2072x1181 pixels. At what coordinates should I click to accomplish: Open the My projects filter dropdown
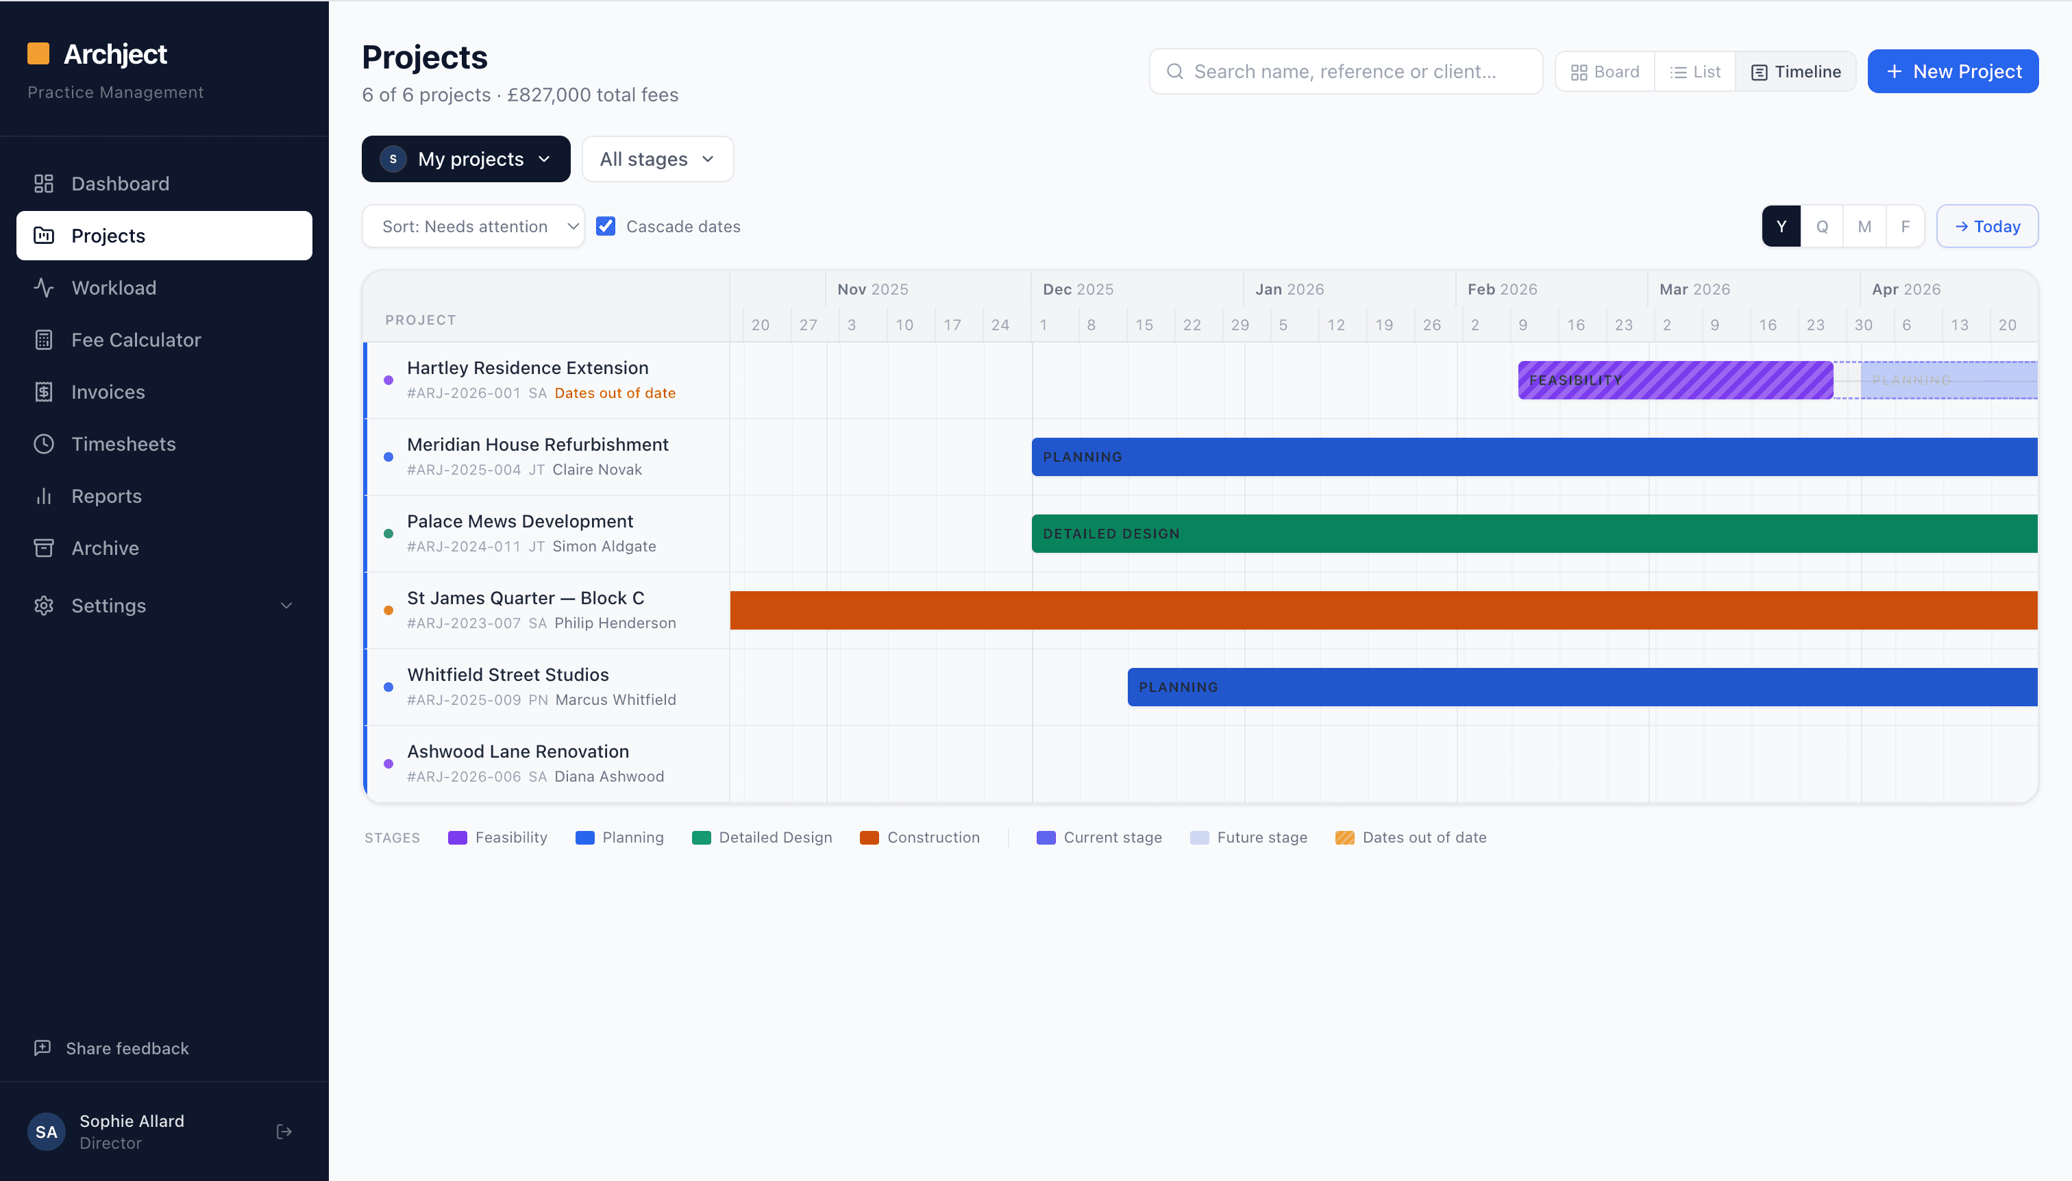(x=466, y=159)
